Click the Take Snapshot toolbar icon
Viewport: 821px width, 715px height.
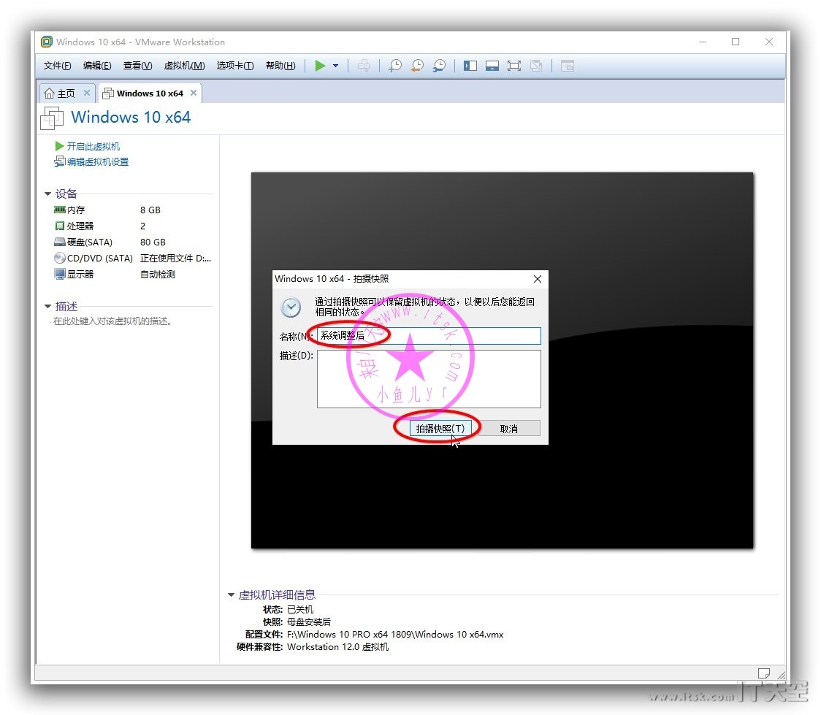(395, 66)
